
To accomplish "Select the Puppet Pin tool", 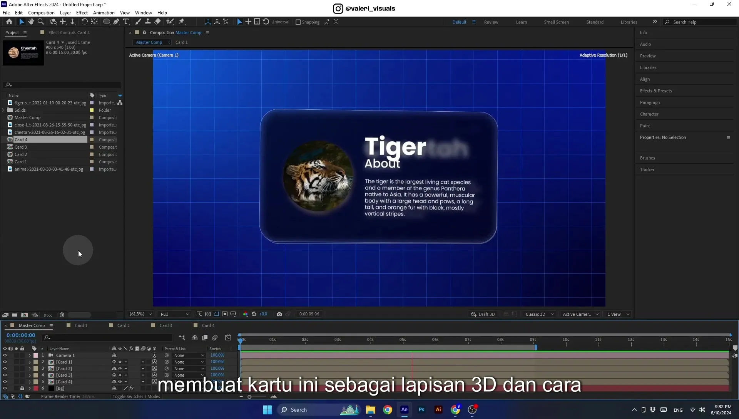I will 182,22.
